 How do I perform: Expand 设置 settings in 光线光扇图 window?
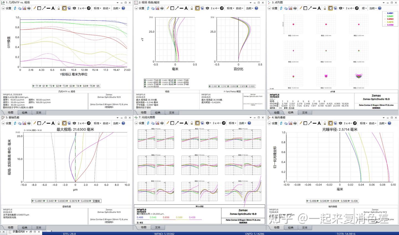[x=140, y=123]
